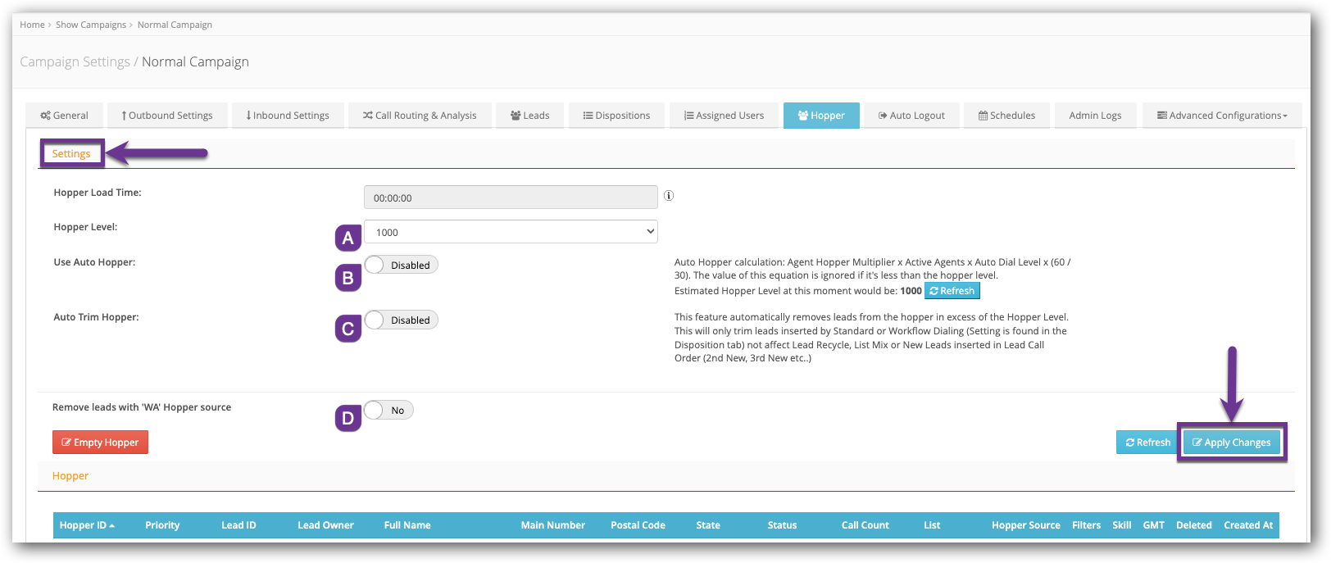Sort by Hopper Source column header
This screenshot has height=563, width=1331.
pyautogui.click(x=1025, y=525)
